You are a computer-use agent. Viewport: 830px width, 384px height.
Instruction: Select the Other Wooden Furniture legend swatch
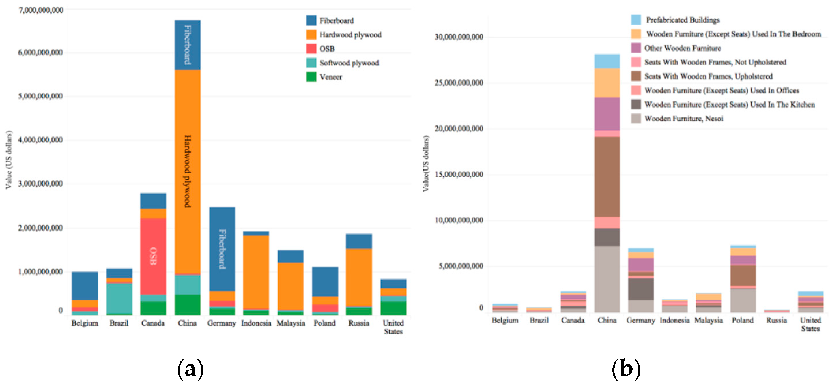tap(636, 48)
